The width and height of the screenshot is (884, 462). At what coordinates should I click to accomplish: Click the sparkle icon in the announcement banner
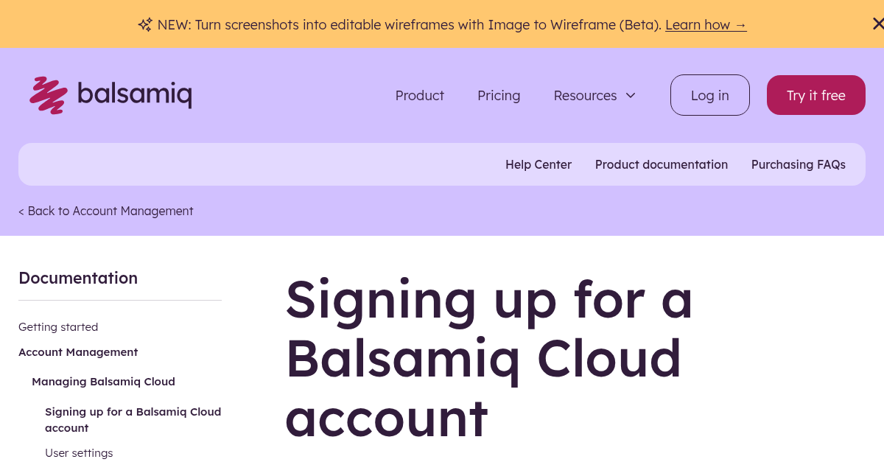click(x=145, y=24)
